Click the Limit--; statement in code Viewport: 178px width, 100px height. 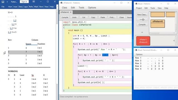click(x=83, y=66)
